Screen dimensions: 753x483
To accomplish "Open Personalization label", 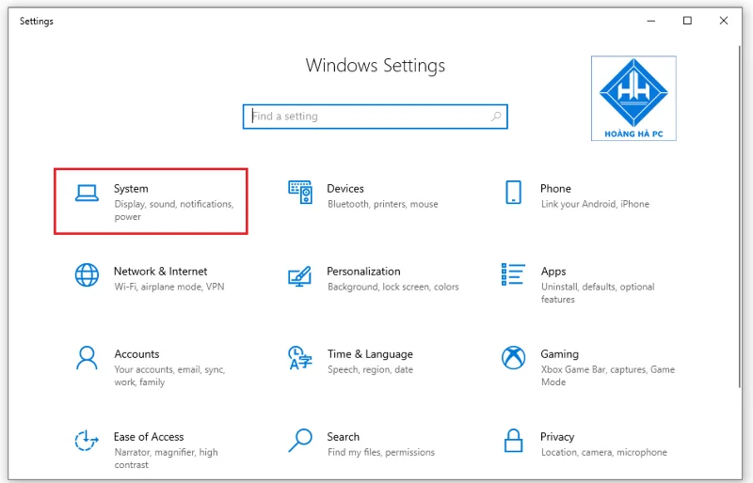I will coord(363,272).
